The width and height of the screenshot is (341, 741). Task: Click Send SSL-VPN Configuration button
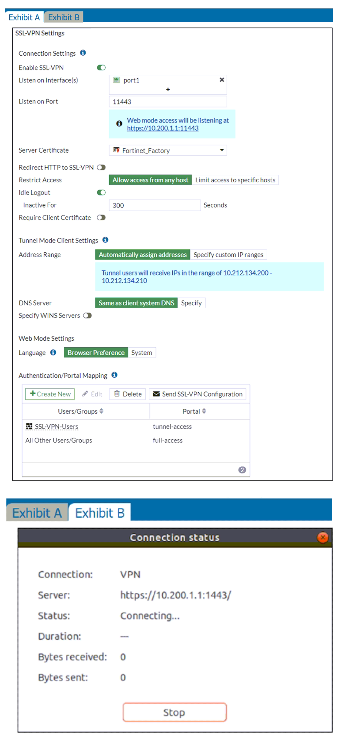coord(197,394)
